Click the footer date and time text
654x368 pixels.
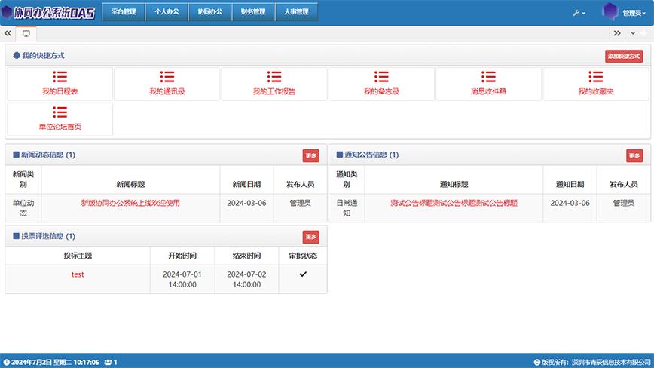click(55, 362)
